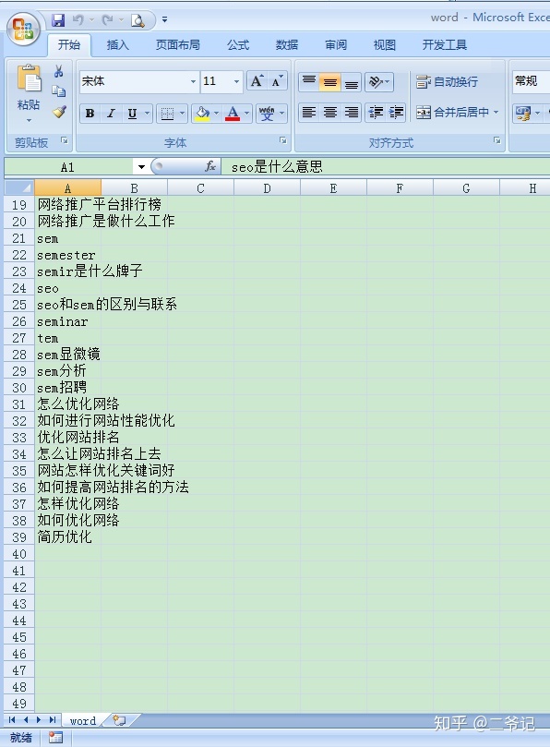Viewport: 550px width, 747px height.
Task: Align cell text right
Action: pyautogui.click(x=352, y=113)
